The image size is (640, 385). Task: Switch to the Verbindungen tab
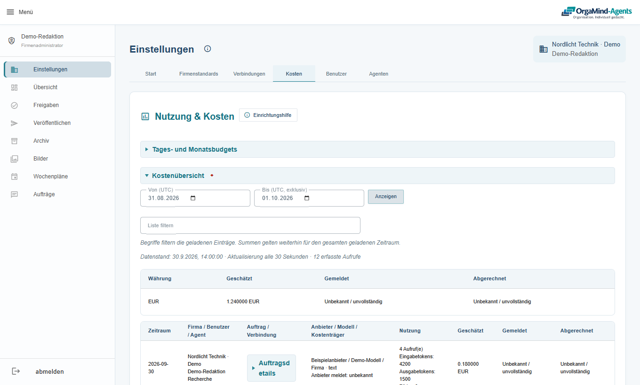pyautogui.click(x=249, y=74)
